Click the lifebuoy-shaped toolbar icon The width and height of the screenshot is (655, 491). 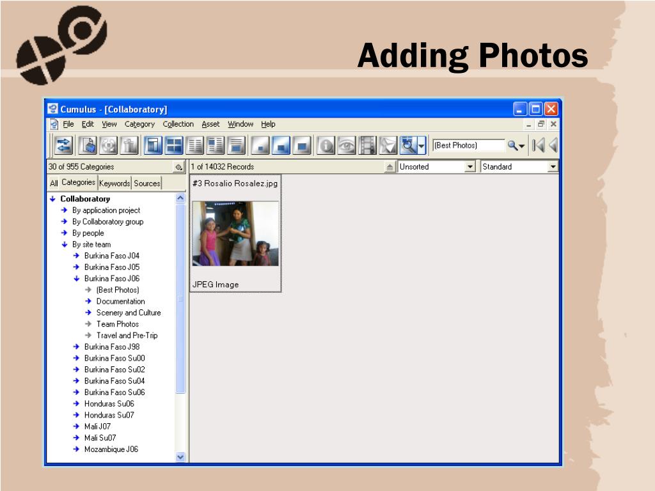[109, 145]
